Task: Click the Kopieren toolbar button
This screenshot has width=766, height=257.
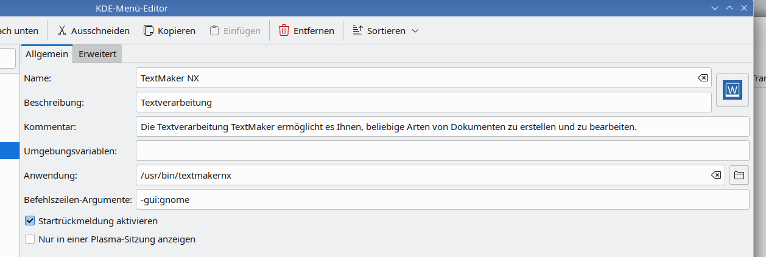Action: tap(169, 30)
